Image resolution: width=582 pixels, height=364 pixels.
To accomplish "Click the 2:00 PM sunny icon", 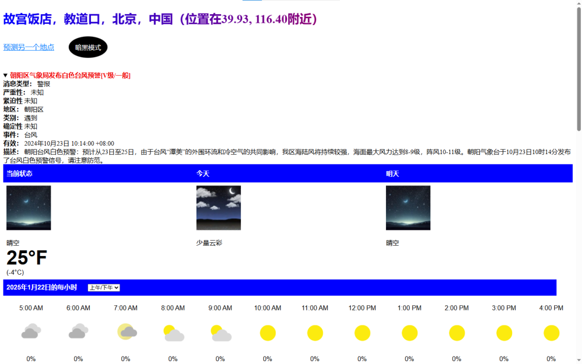I will [x=457, y=333].
